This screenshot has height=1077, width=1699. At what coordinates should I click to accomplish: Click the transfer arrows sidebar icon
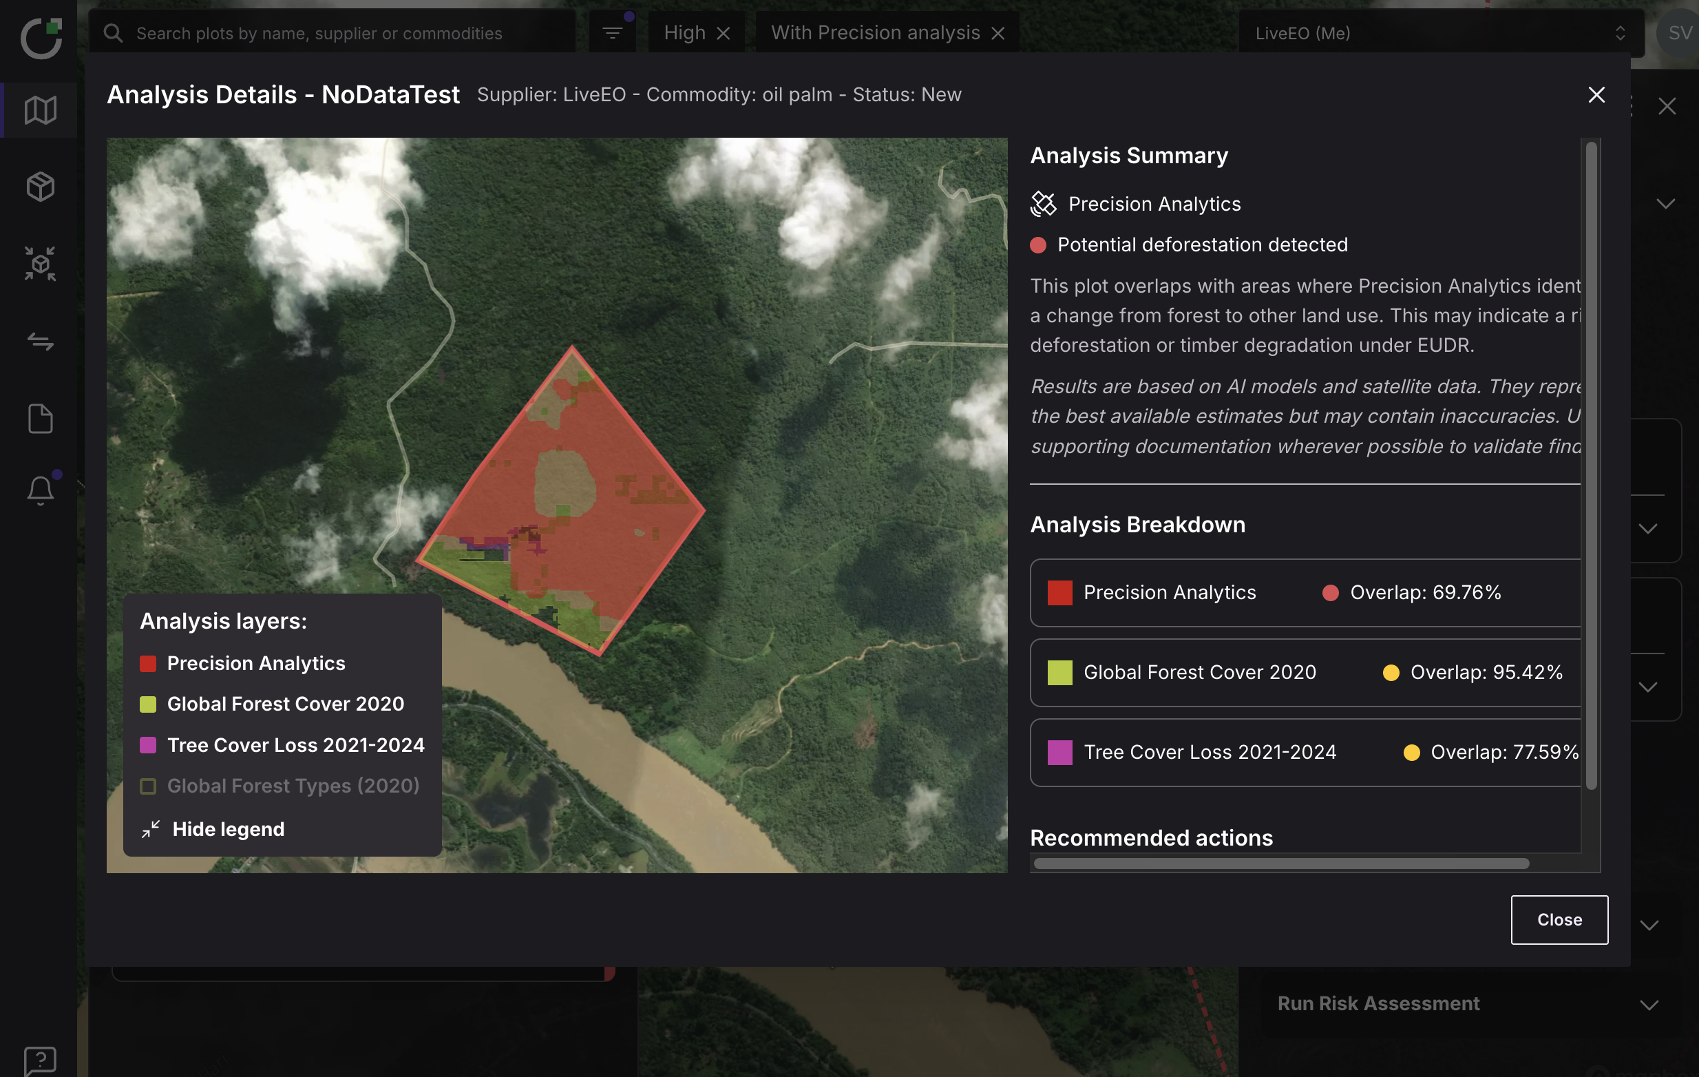click(x=40, y=342)
